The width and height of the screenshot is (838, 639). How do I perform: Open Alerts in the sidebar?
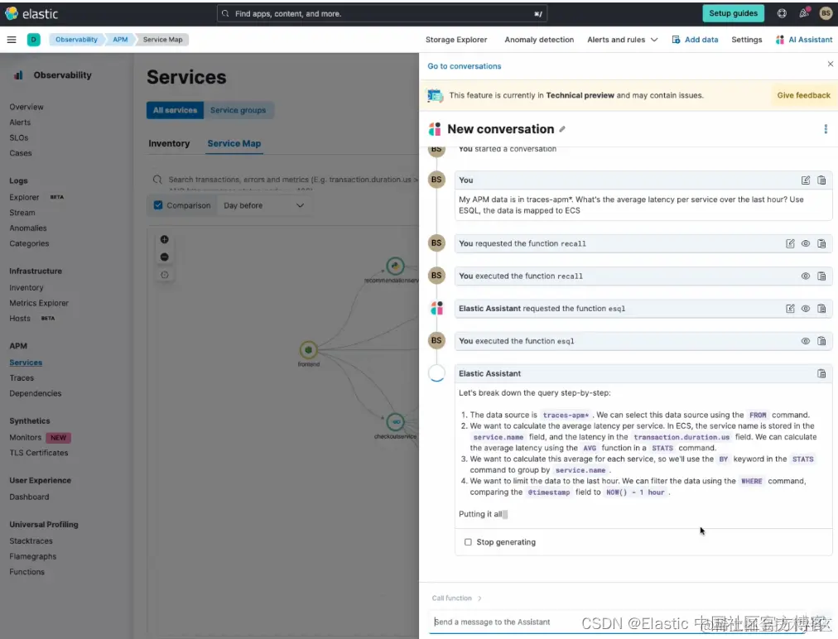coord(20,123)
